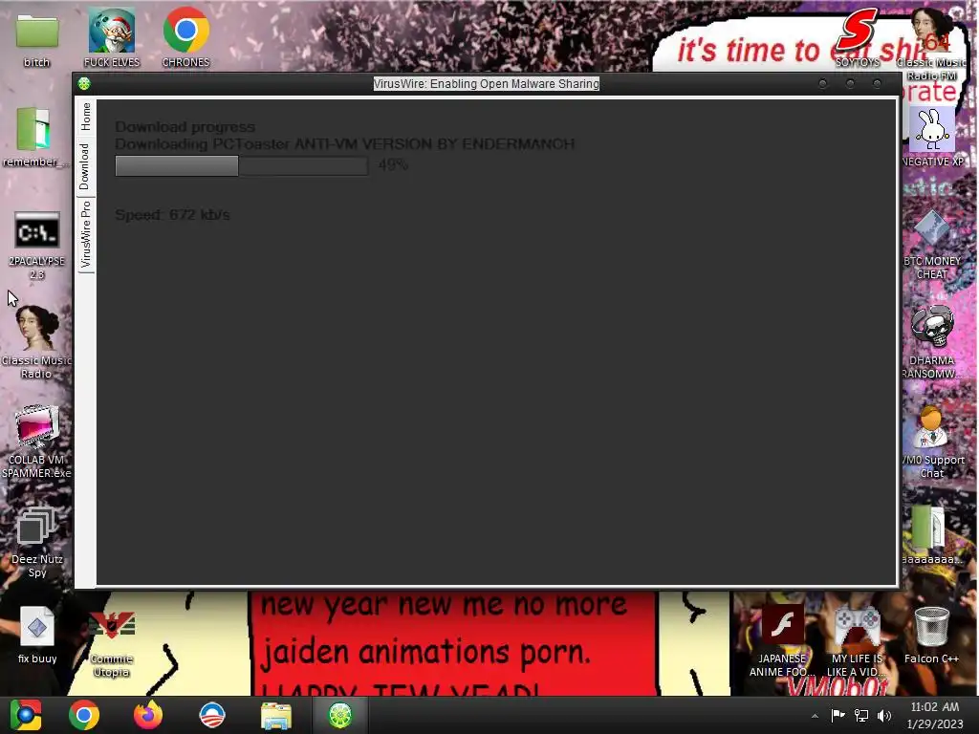This screenshot has height=734, width=979.
Task: Open the 'bitch' folder on desktop
Action: click(x=37, y=39)
